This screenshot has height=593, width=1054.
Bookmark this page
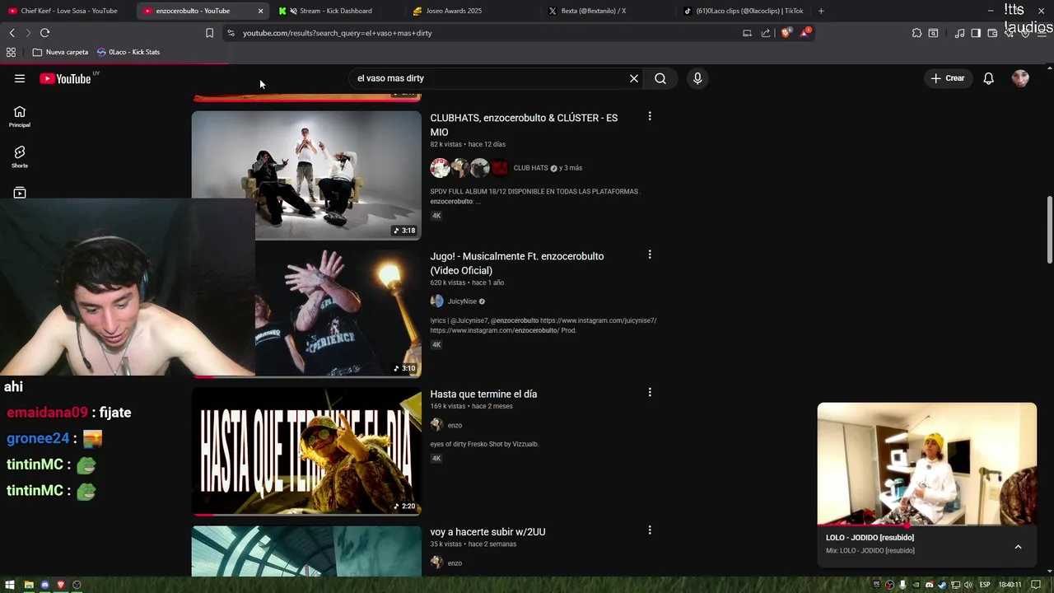pyautogui.click(x=209, y=33)
